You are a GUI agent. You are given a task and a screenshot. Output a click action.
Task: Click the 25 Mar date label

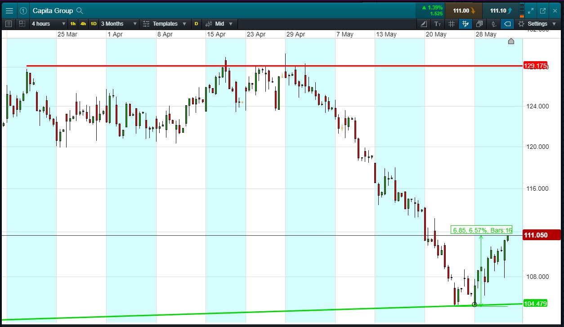pyautogui.click(x=67, y=34)
